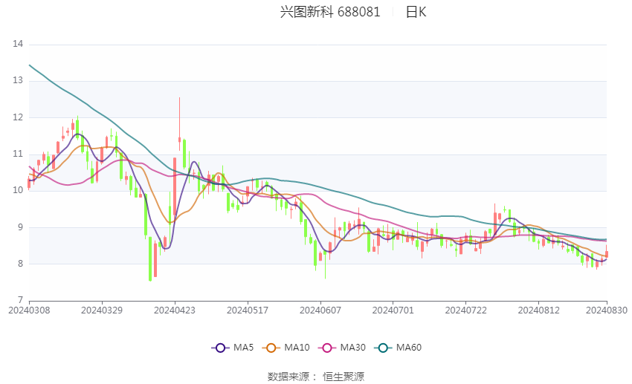Click the tall red candlestick spiking above 12
This screenshot has width=632, height=384.
(180, 124)
